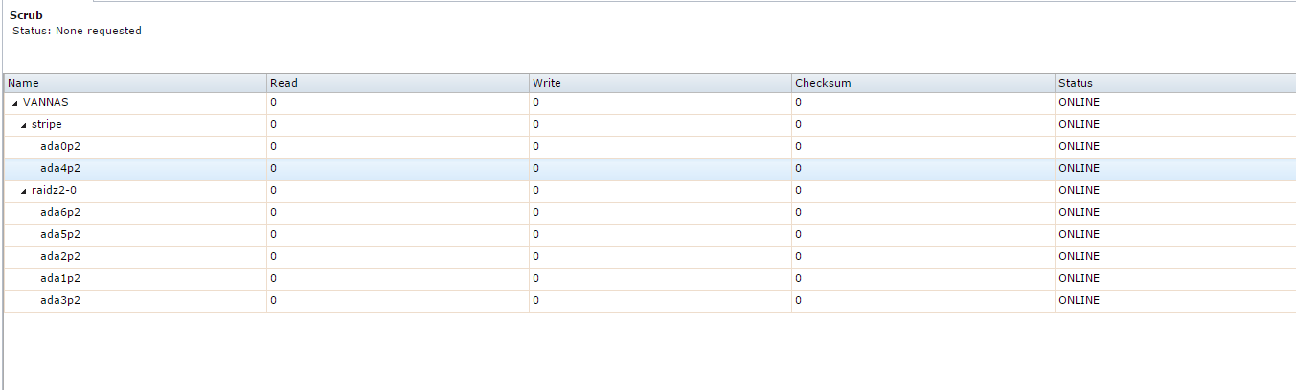The height and width of the screenshot is (390, 1296).
Task: Sort by the Status column header
Action: (1175, 83)
